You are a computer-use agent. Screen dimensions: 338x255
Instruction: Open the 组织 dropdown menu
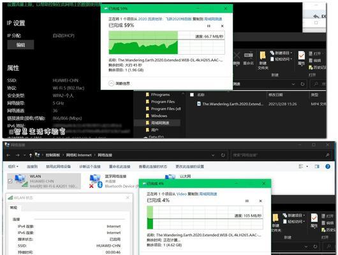click(13, 166)
